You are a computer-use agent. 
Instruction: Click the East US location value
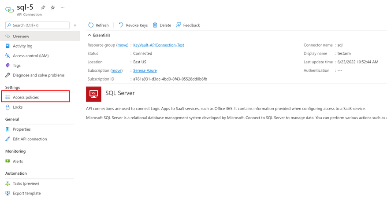point(140,62)
